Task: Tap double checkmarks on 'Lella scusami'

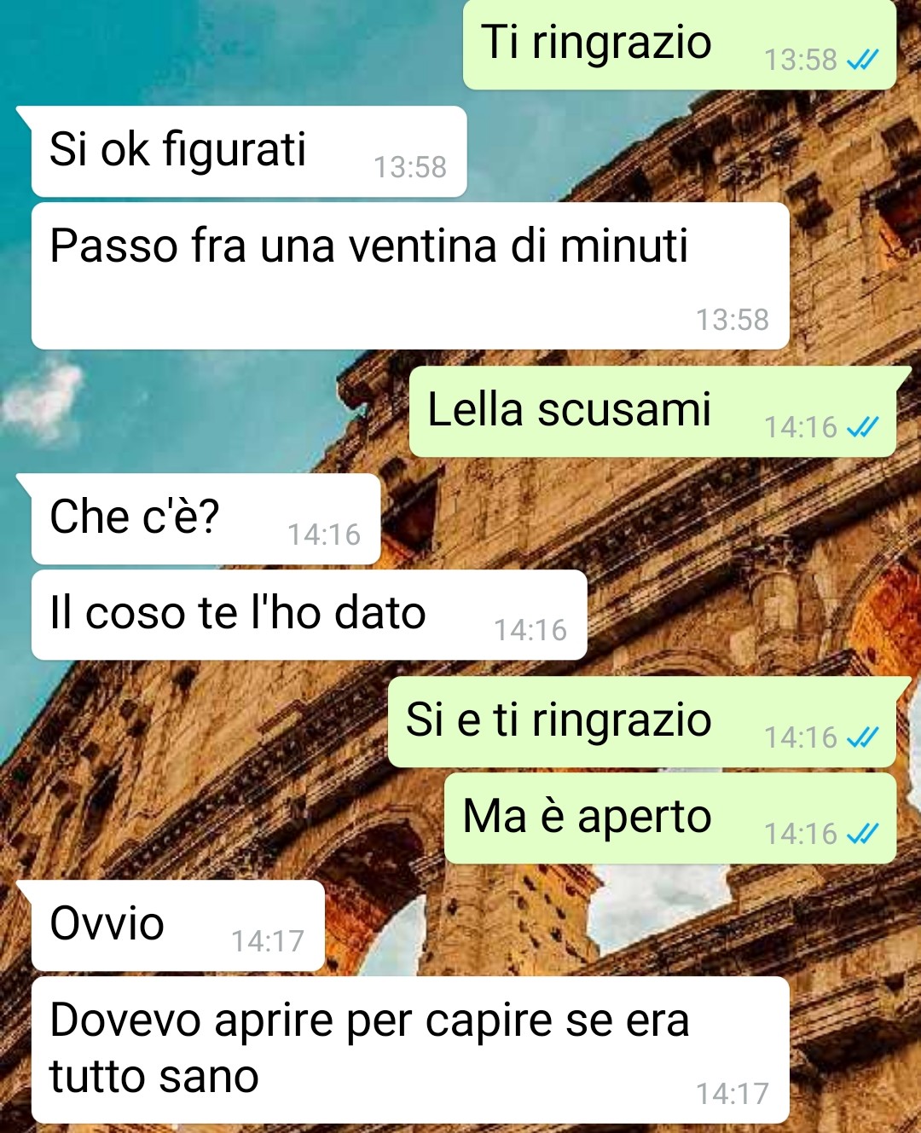Action: coord(862,427)
